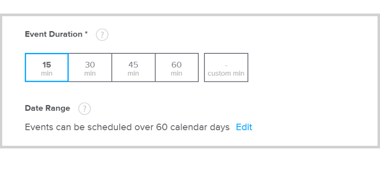380x171 pixels.
Task: Pick the 45 min duration box
Action: tap(133, 68)
